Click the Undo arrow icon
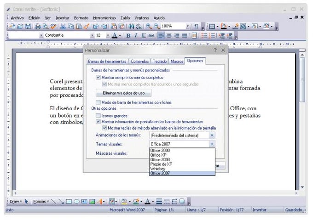The image size is (313, 220). 96,26
